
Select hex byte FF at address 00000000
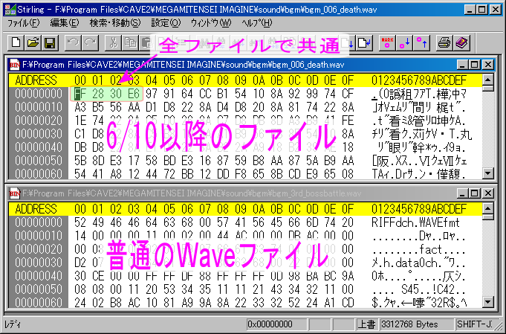[78, 94]
